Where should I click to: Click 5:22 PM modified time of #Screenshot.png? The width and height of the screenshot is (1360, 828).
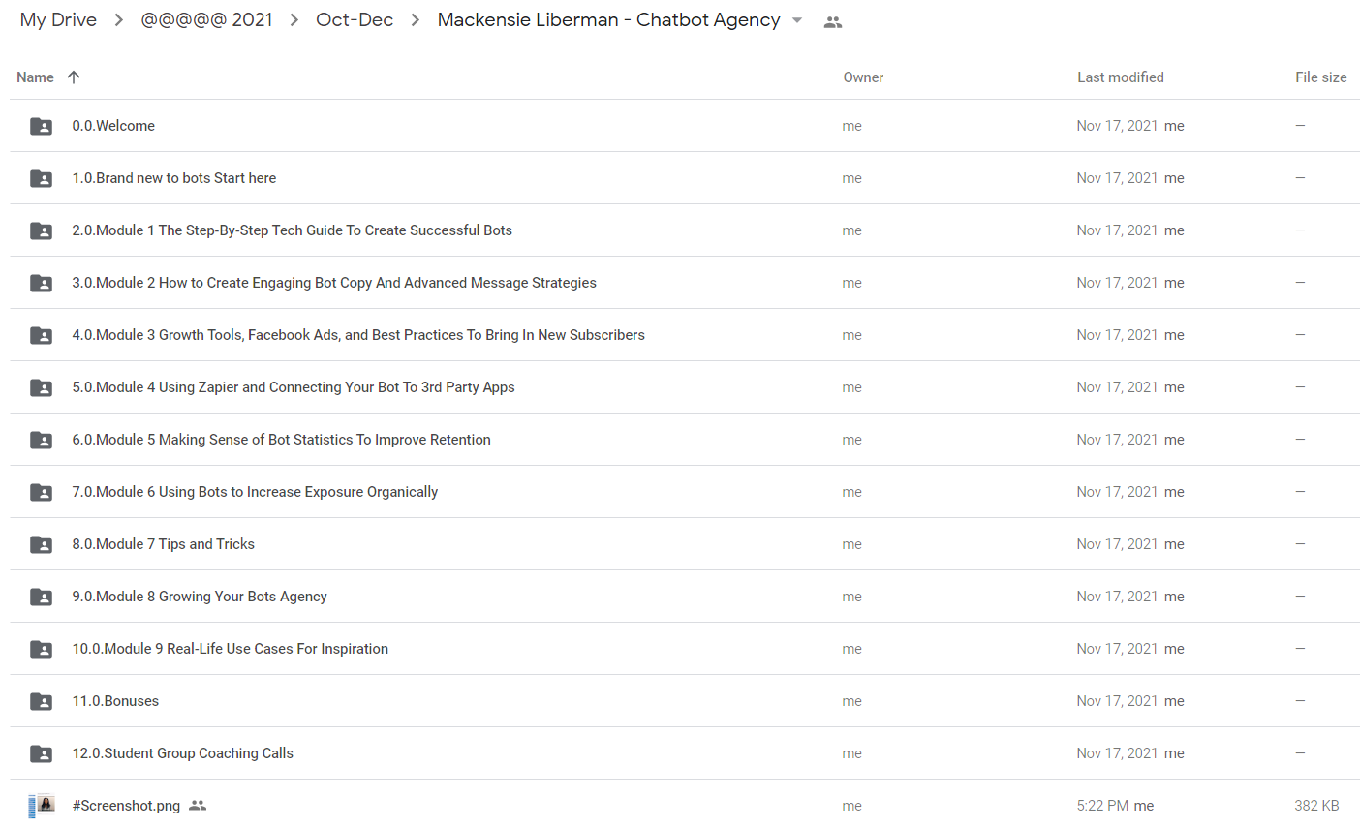tap(1103, 806)
